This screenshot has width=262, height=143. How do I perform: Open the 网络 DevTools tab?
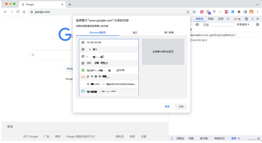pos(211,19)
